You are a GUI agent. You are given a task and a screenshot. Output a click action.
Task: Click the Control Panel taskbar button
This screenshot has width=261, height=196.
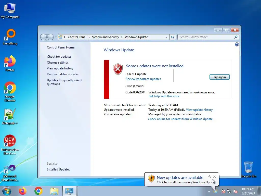pos(69,191)
